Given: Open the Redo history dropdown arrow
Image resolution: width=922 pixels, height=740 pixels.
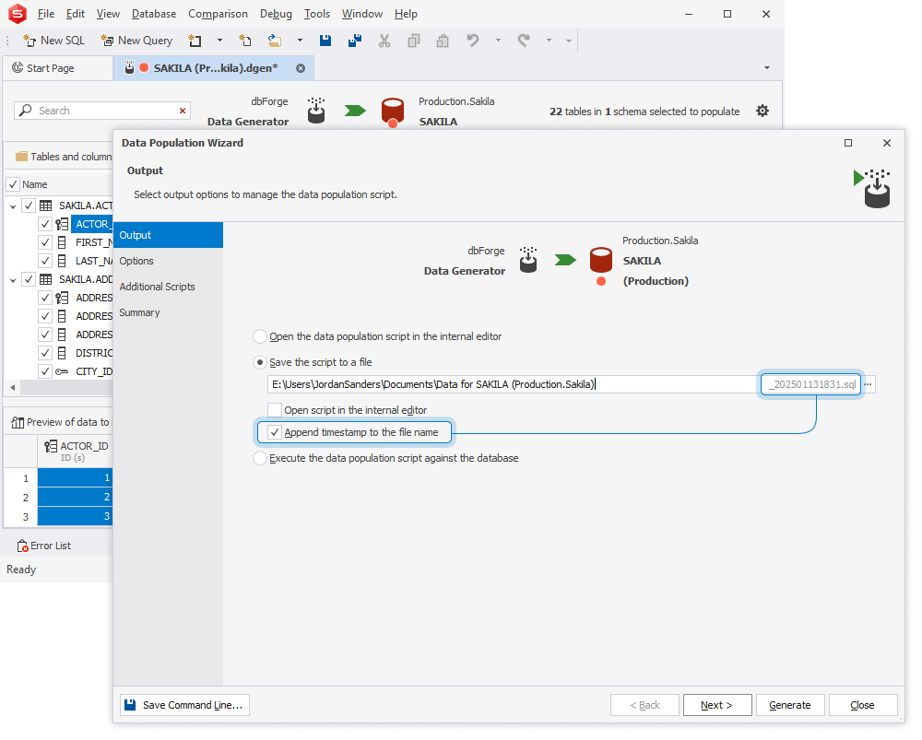Looking at the screenshot, I should tap(549, 41).
